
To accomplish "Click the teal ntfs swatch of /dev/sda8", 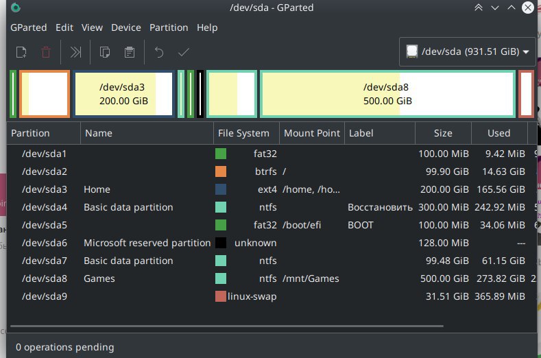I will pyautogui.click(x=221, y=278).
